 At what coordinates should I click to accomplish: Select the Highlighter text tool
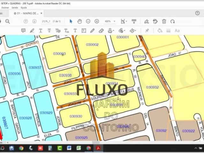click(x=32, y=31)
